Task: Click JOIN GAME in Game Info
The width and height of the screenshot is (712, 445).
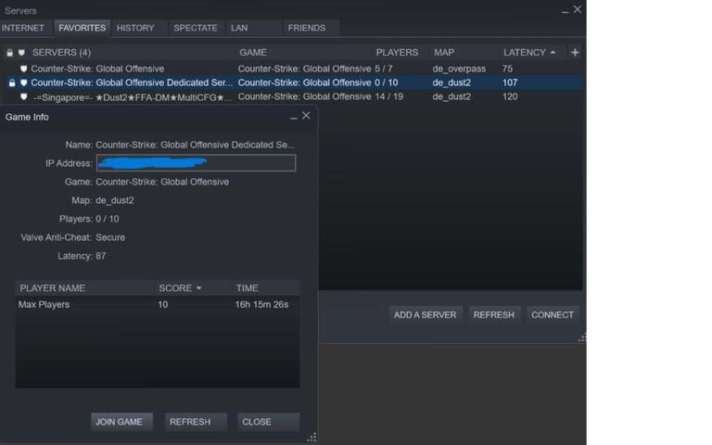Action: click(121, 422)
